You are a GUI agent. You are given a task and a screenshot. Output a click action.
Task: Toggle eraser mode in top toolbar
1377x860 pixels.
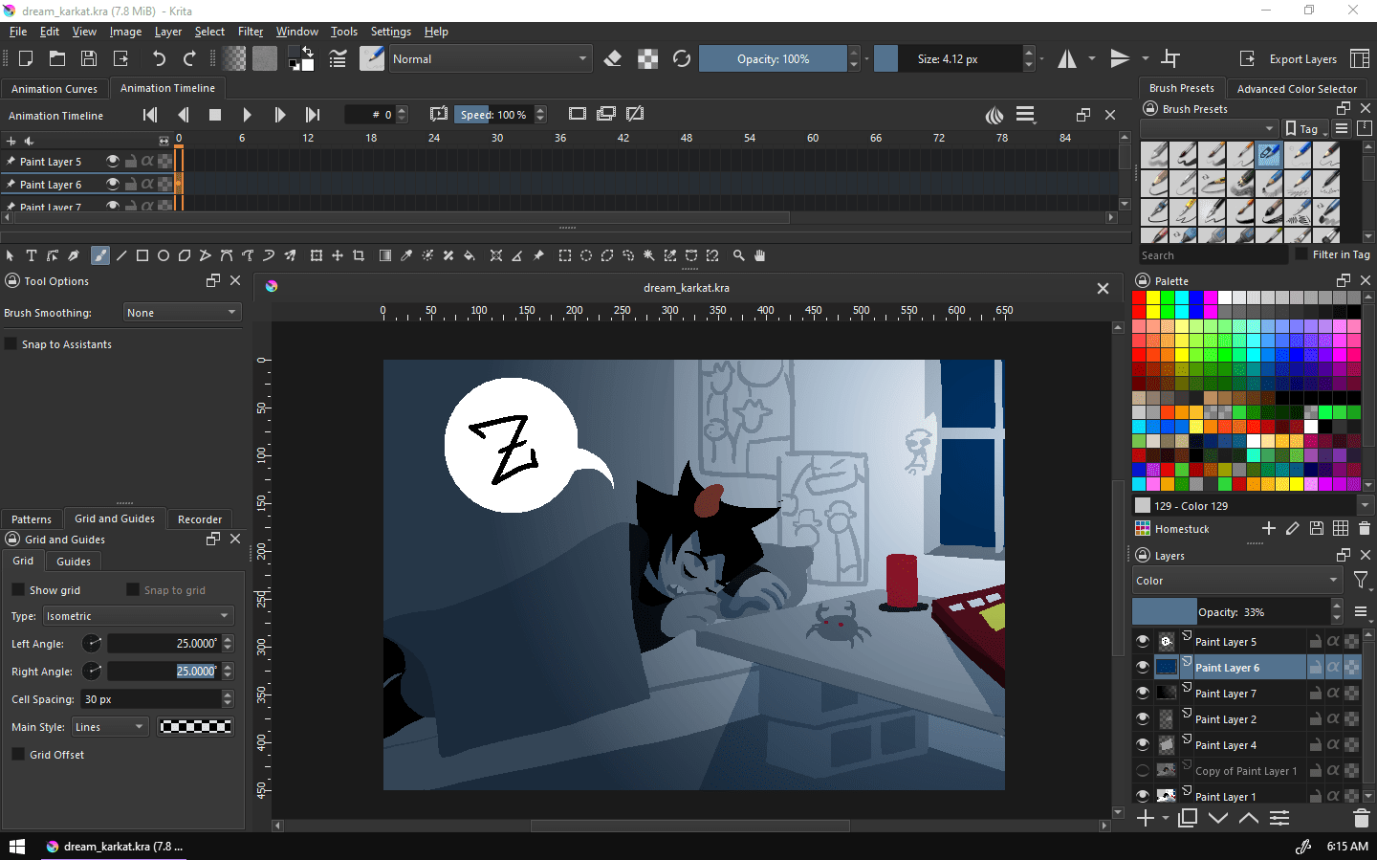(x=613, y=58)
